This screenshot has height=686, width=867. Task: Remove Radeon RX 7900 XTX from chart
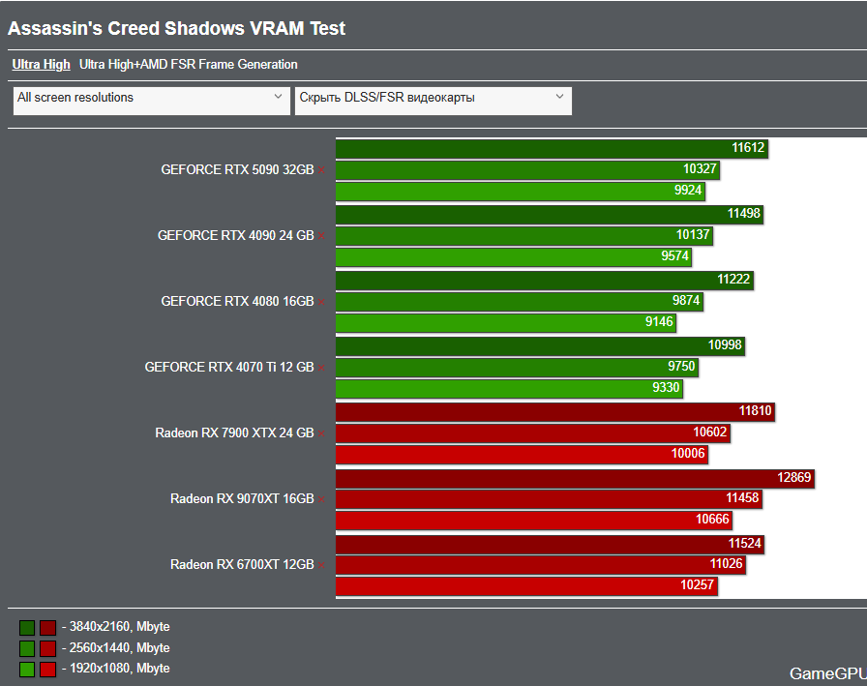(322, 433)
